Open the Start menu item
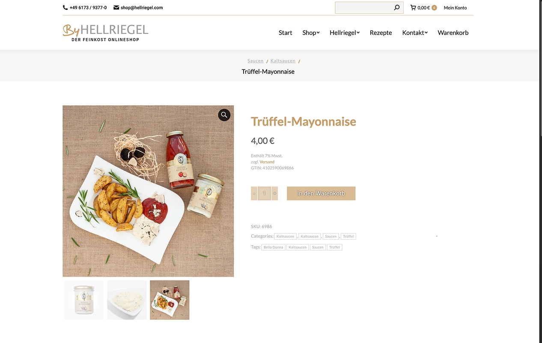The height and width of the screenshot is (343, 542). click(285, 33)
